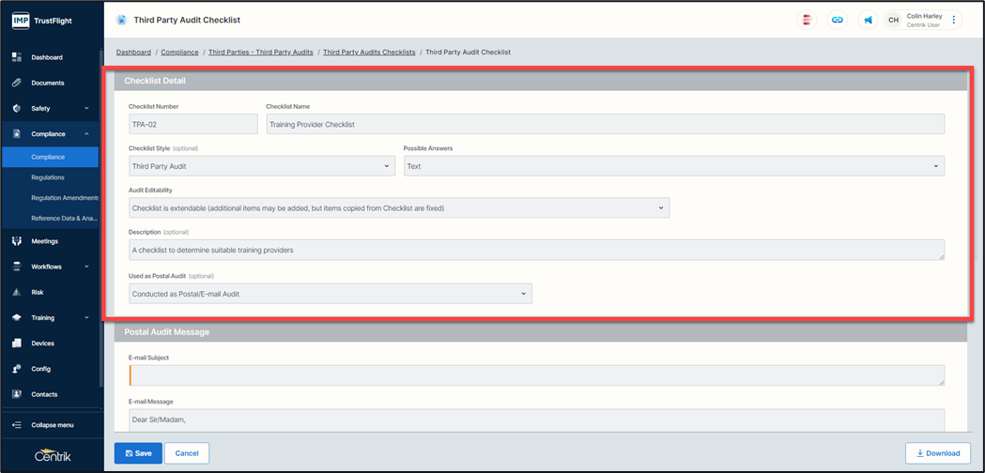Viewport: 985px width, 473px height.
Task: Click the Documents paperclip icon in sidebar
Action: (17, 83)
